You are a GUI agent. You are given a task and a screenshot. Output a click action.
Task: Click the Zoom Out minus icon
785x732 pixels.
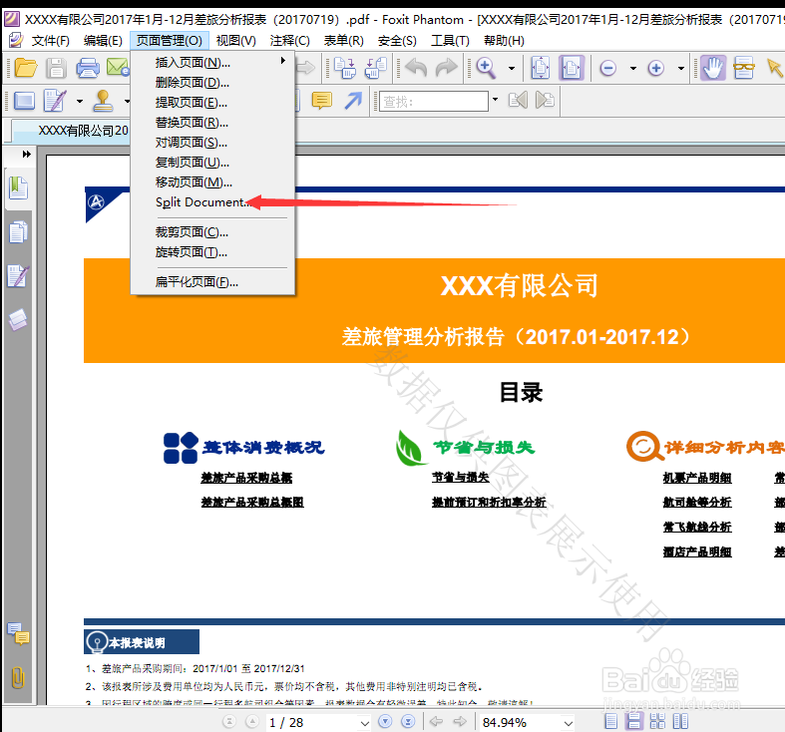click(607, 68)
